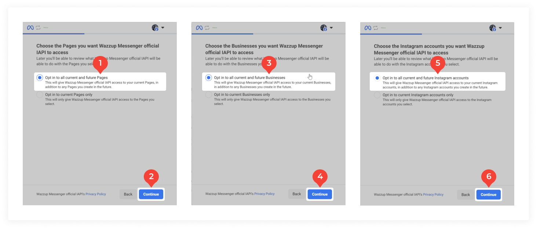Click Continue in the Businesses dialog
This screenshot has width=537, height=229.
click(320, 194)
